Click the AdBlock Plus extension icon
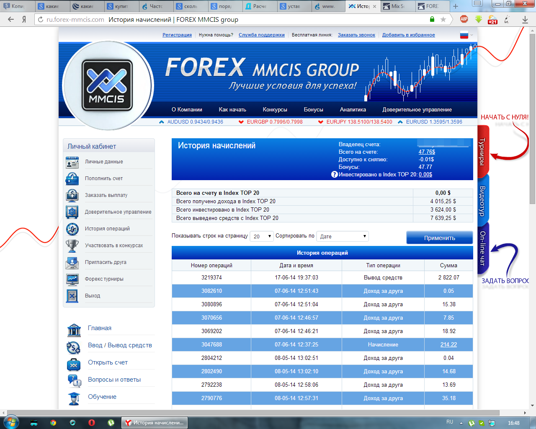This screenshot has height=429, width=536. (464, 19)
